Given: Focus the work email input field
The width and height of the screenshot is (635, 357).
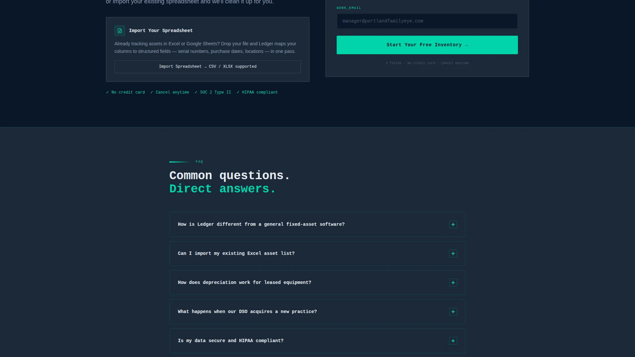Looking at the screenshot, I should (x=427, y=21).
